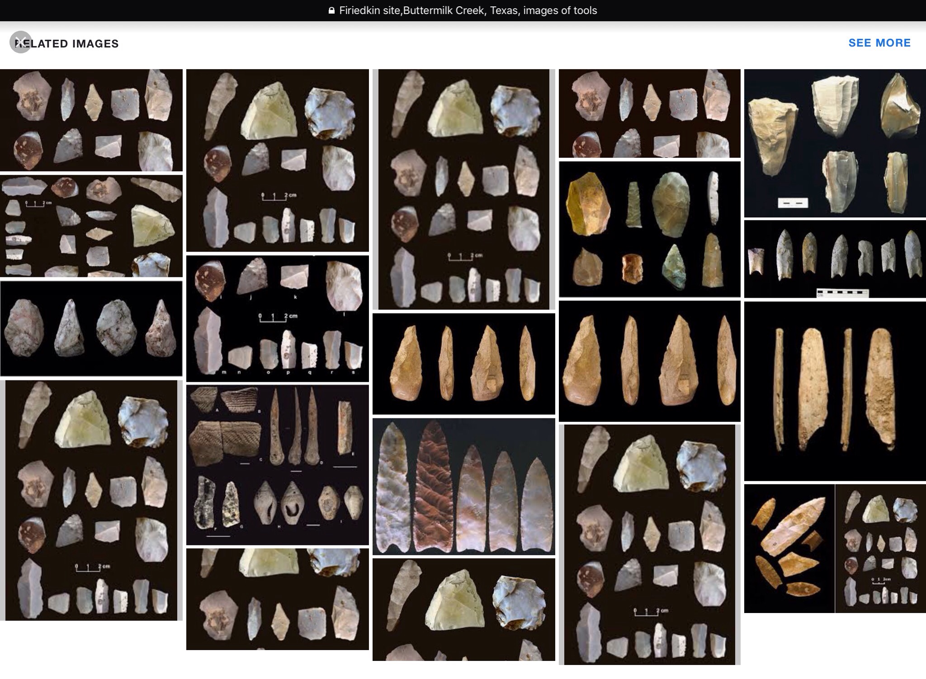Open thumbnail of four bone tool rods

[x=835, y=391]
